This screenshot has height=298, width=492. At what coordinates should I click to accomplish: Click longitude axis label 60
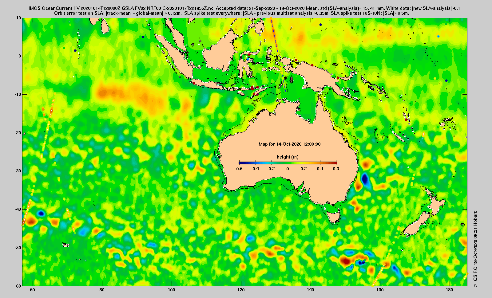point(33,290)
